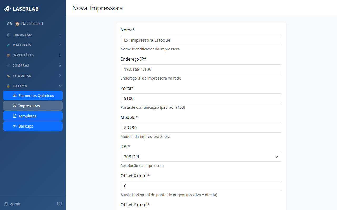
Task: Expand the Produção sidebar section
Action: (x=33, y=35)
